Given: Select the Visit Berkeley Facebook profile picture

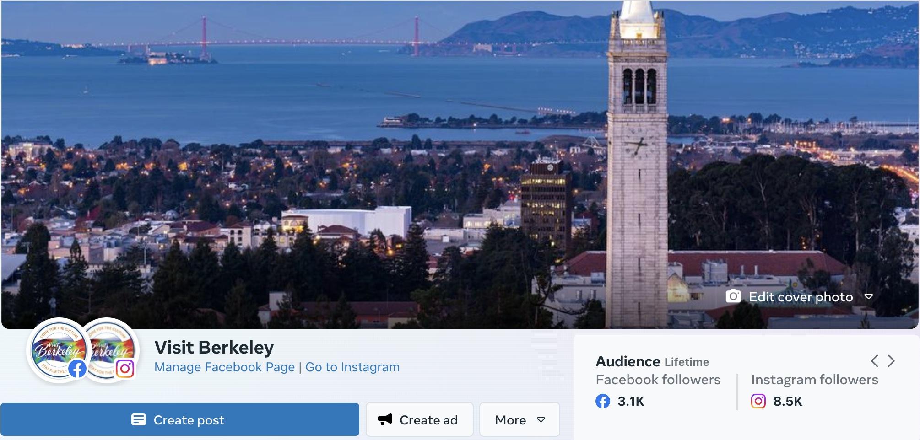Looking at the screenshot, I should pos(55,349).
